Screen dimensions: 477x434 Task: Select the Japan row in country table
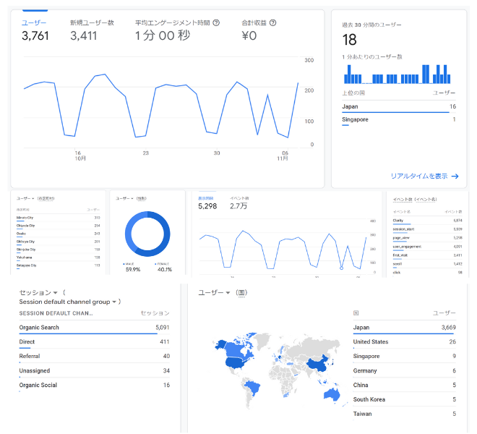(x=404, y=328)
